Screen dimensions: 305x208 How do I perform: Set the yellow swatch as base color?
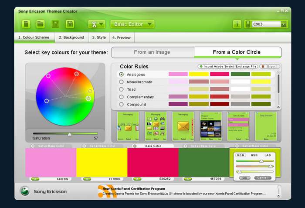click(x=84, y=146)
